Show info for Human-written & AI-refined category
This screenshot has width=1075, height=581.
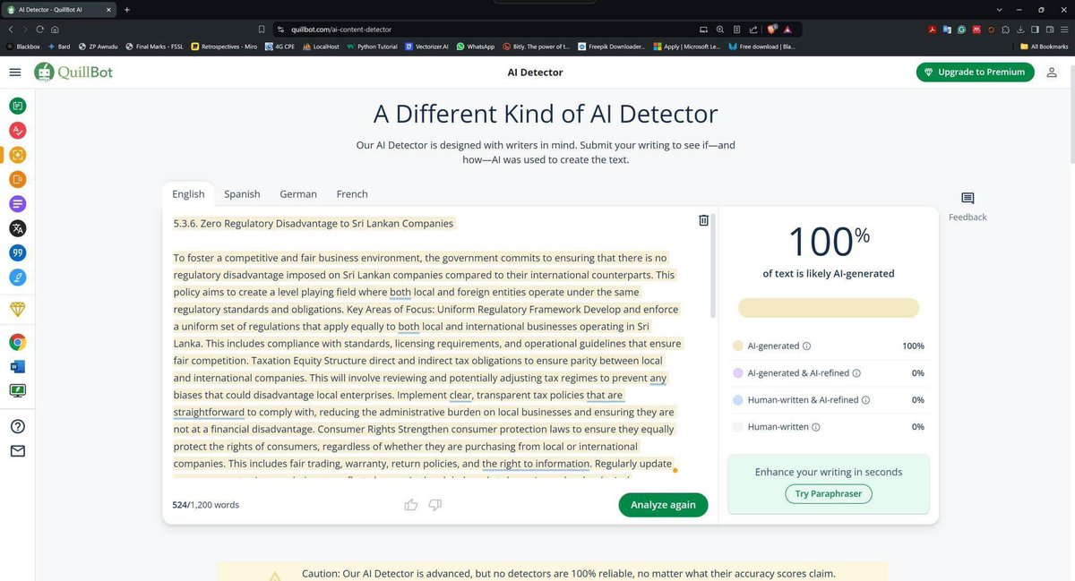(x=866, y=400)
